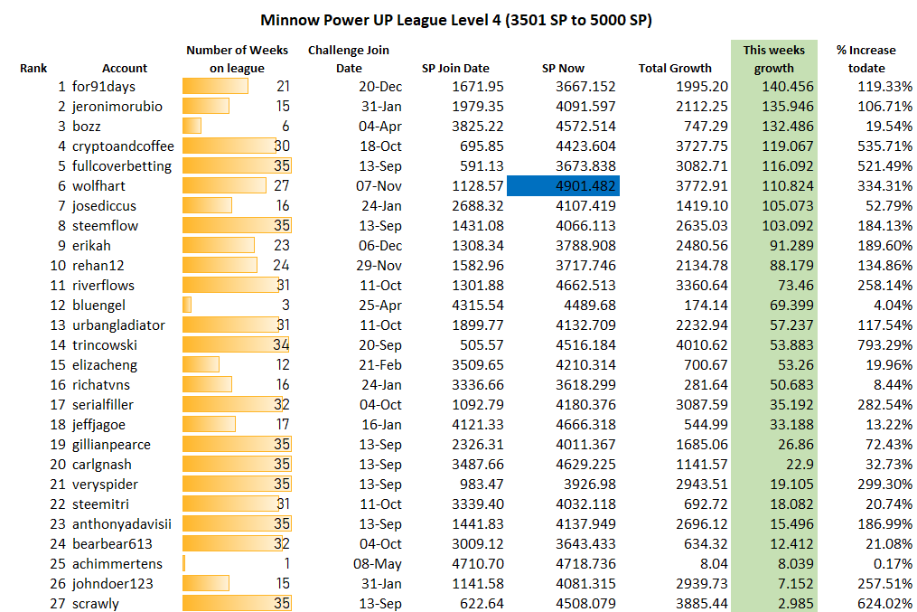Screen dimensions: 917x612
Task: Click total growth value 3772.91
Action: [702, 186]
